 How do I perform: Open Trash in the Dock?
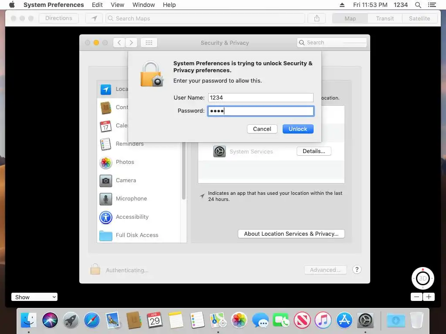pos(417,320)
